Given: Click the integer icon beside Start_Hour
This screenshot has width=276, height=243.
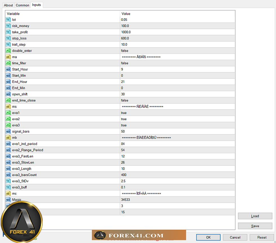Looking at the screenshot, I should point(8,69).
